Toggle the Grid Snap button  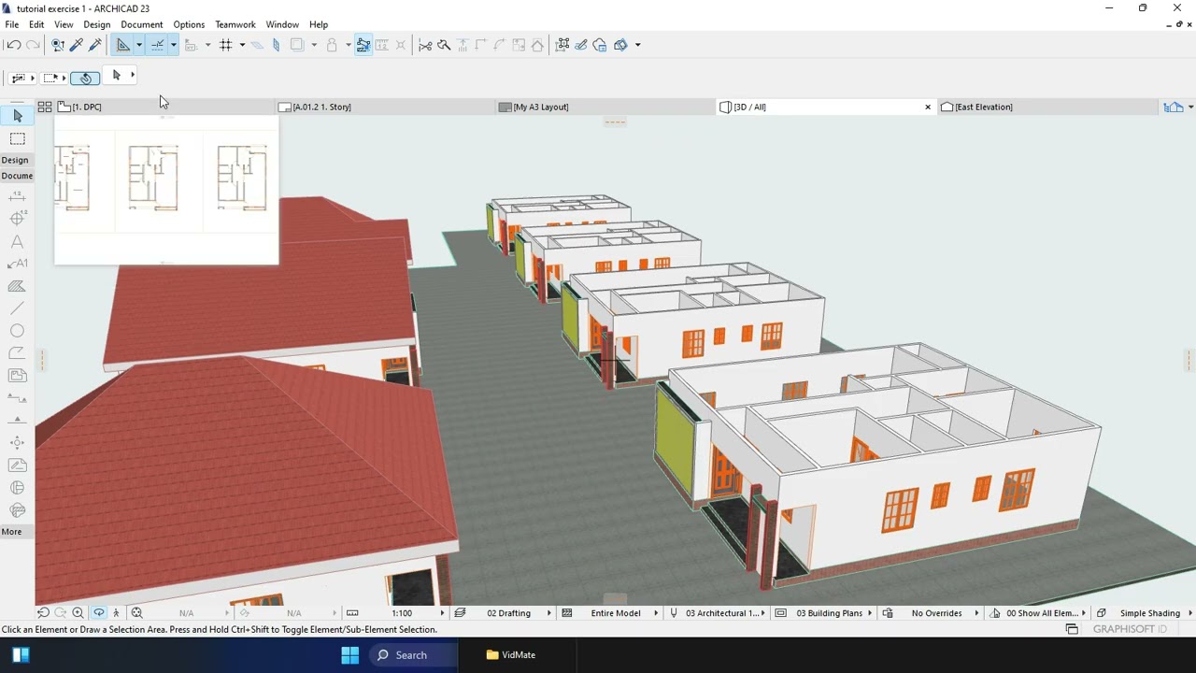(225, 45)
